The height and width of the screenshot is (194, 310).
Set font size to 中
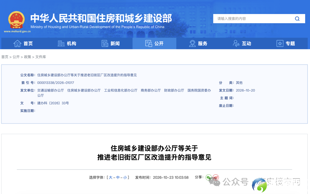point(118,177)
